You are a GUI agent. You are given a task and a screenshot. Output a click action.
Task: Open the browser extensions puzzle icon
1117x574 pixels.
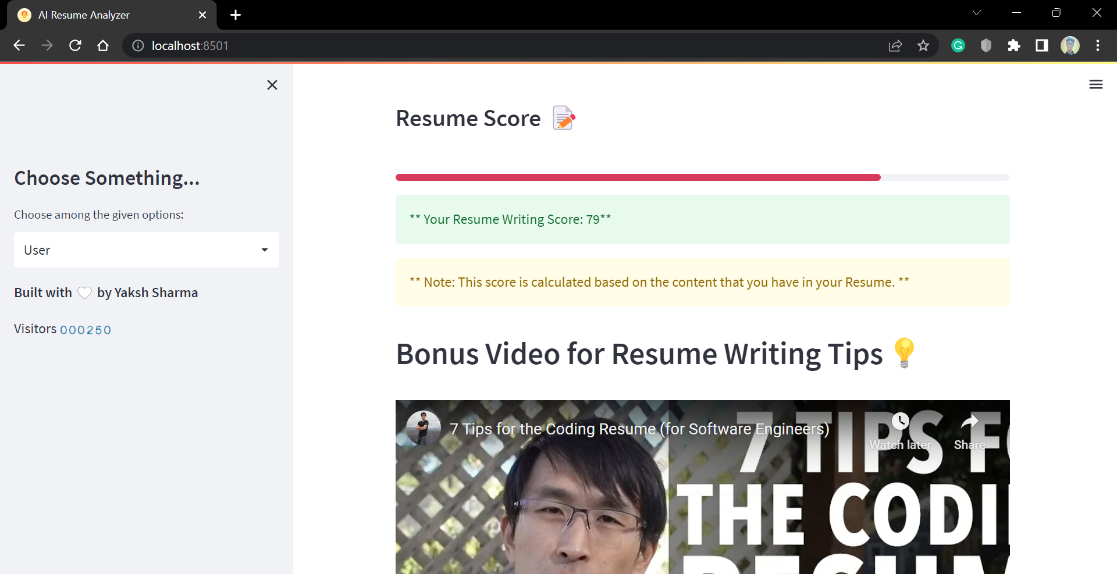tap(1014, 45)
